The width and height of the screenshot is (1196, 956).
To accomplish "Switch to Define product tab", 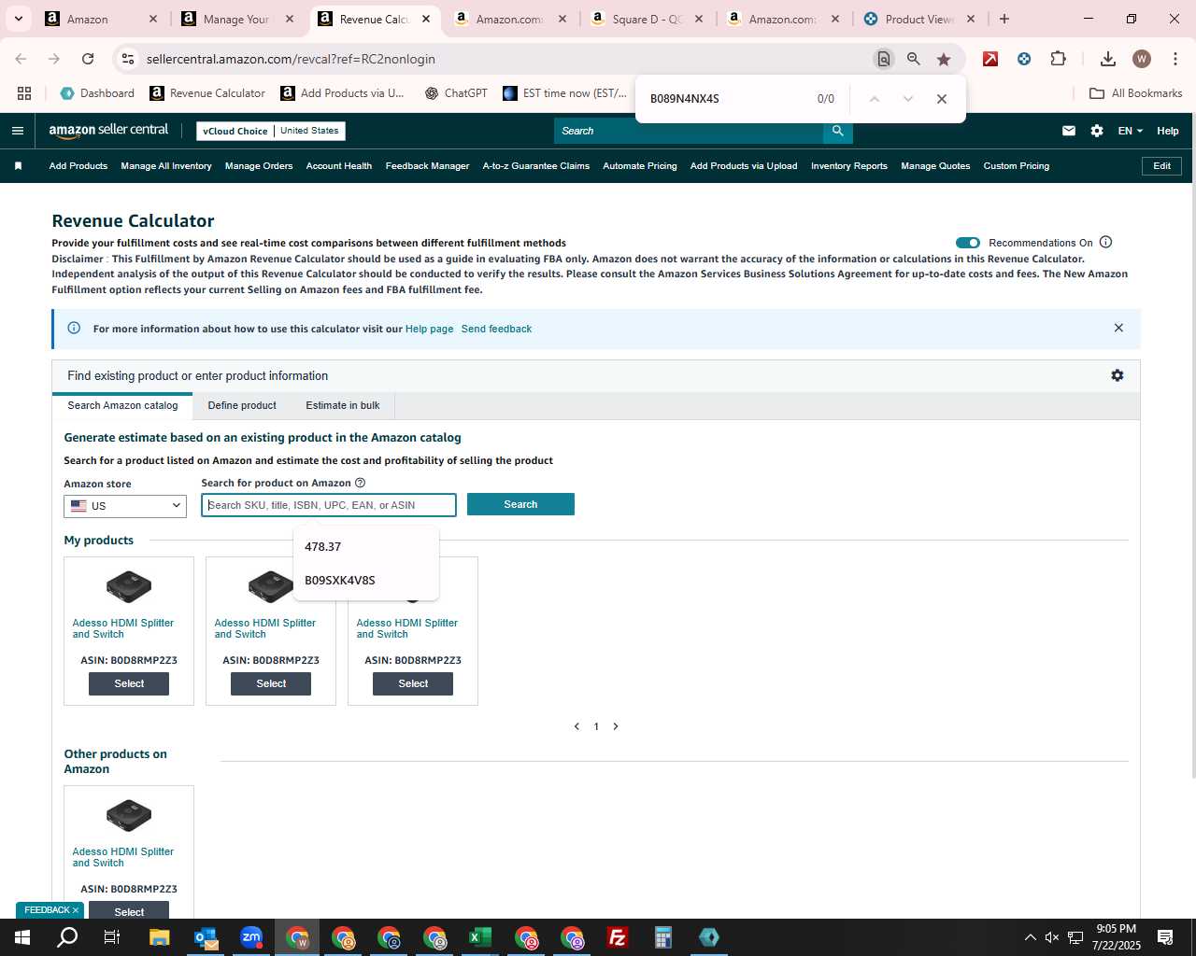I will click(x=242, y=406).
